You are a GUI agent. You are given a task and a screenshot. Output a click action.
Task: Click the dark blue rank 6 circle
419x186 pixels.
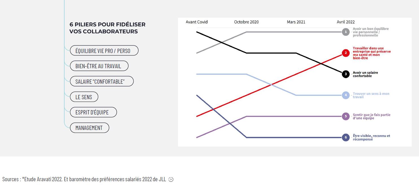[346, 138]
